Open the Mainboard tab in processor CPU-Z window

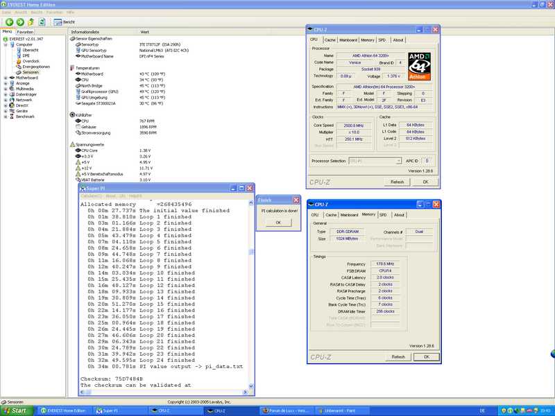[348, 40]
